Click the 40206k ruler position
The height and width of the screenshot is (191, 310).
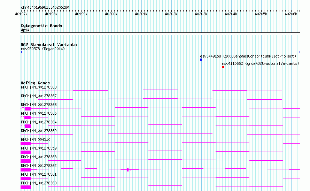(291, 14)
